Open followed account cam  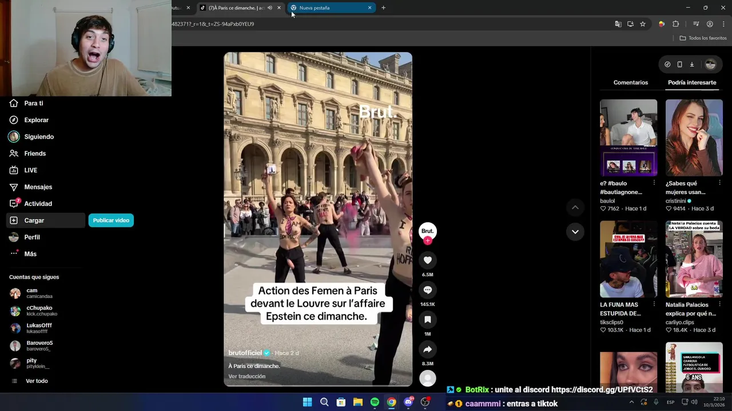pos(31,293)
